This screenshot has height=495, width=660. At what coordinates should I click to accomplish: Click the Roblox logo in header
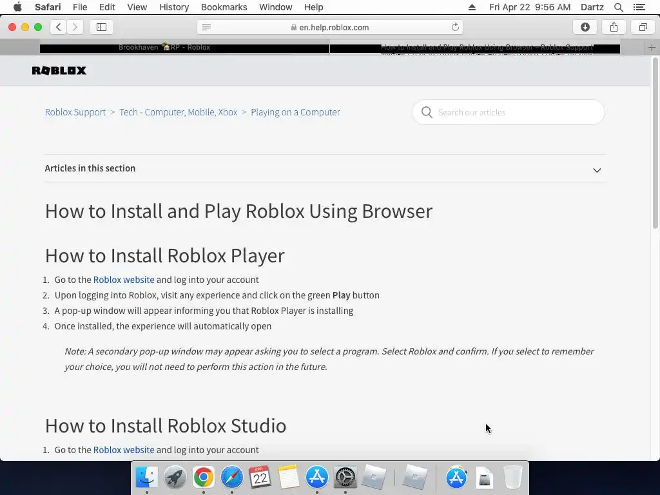tap(59, 70)
